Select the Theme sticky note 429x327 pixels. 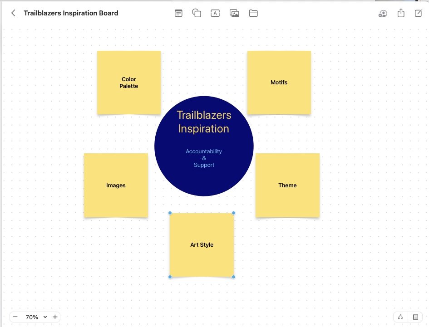coord(287,185)
